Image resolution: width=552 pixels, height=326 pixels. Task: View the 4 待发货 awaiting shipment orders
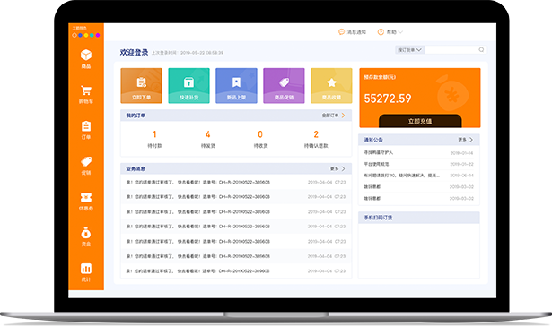[207, 139]
